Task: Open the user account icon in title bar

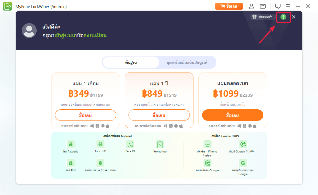Action: point(252,6)
